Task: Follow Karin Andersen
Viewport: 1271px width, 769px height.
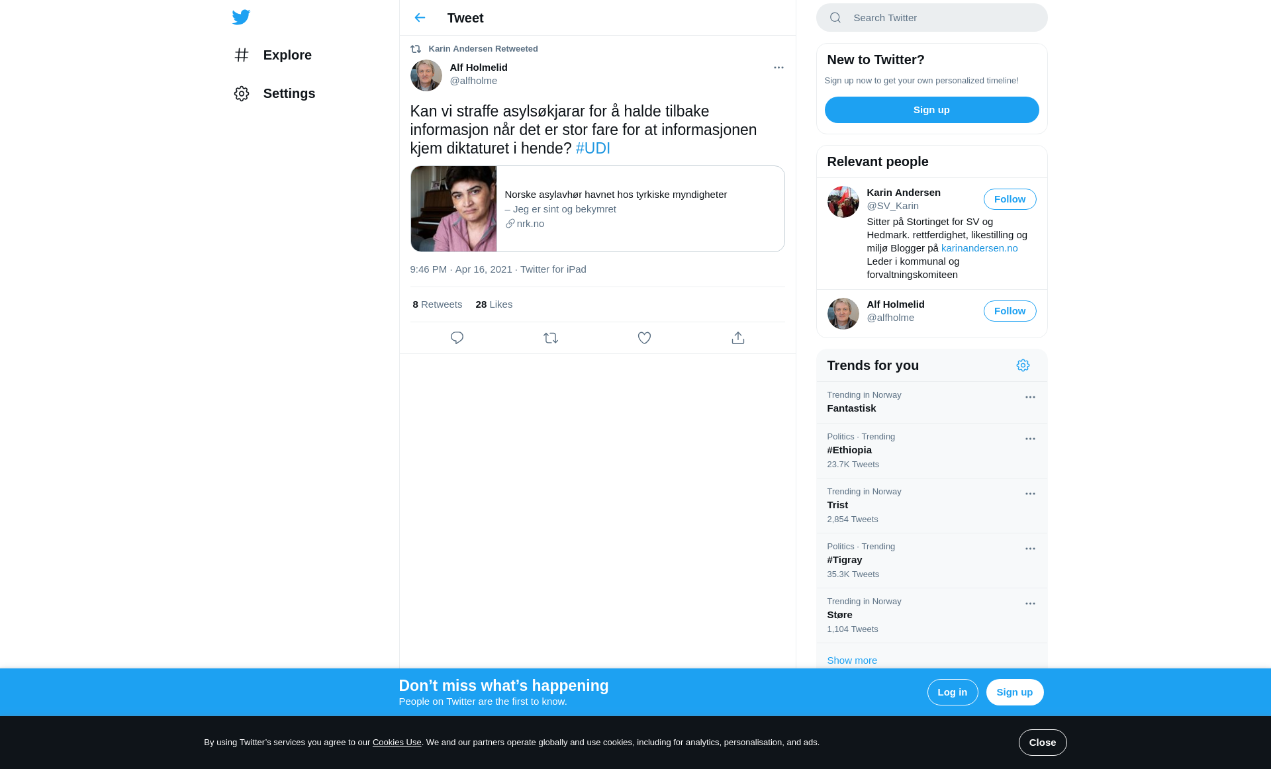Action: click(x=1010, y=199)
